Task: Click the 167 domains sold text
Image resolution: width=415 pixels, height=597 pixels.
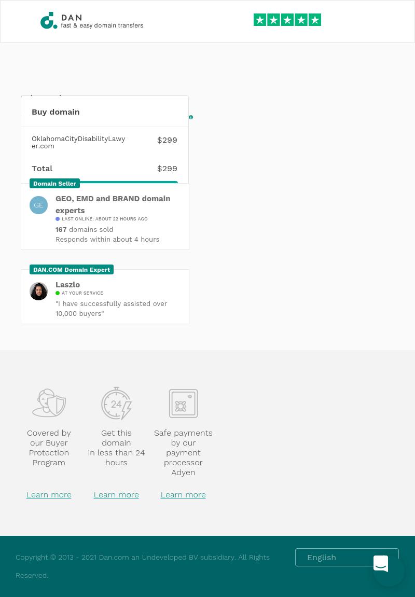Action: [84, 229]
